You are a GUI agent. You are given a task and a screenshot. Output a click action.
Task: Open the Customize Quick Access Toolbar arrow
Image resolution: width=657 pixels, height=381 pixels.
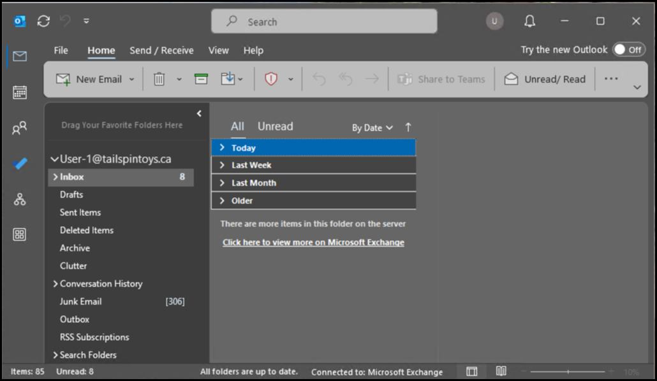click(x=86, y=21)
